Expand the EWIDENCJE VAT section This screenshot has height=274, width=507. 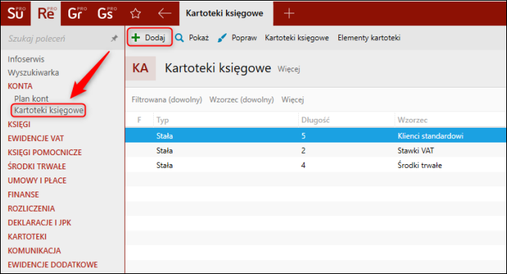(36, 138)
